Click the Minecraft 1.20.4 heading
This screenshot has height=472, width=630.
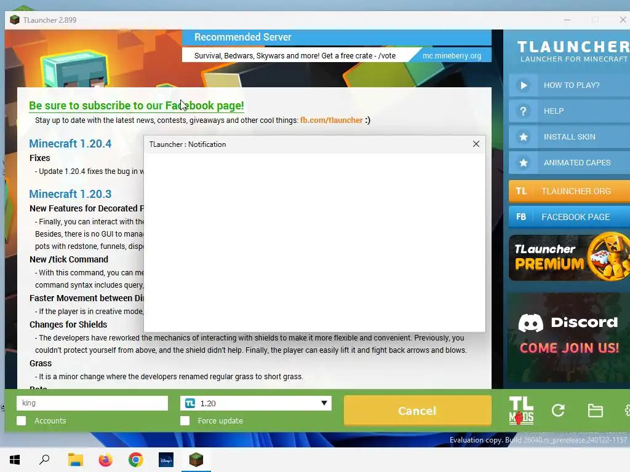pos(70,143)
